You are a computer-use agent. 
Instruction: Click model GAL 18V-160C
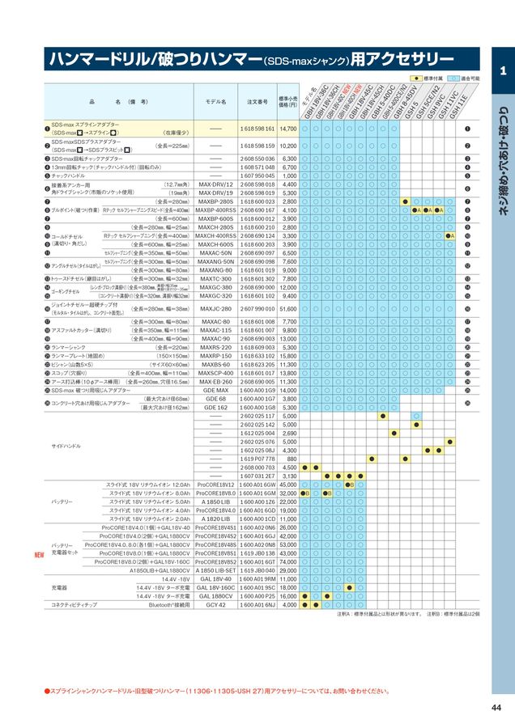click(215, 588)
